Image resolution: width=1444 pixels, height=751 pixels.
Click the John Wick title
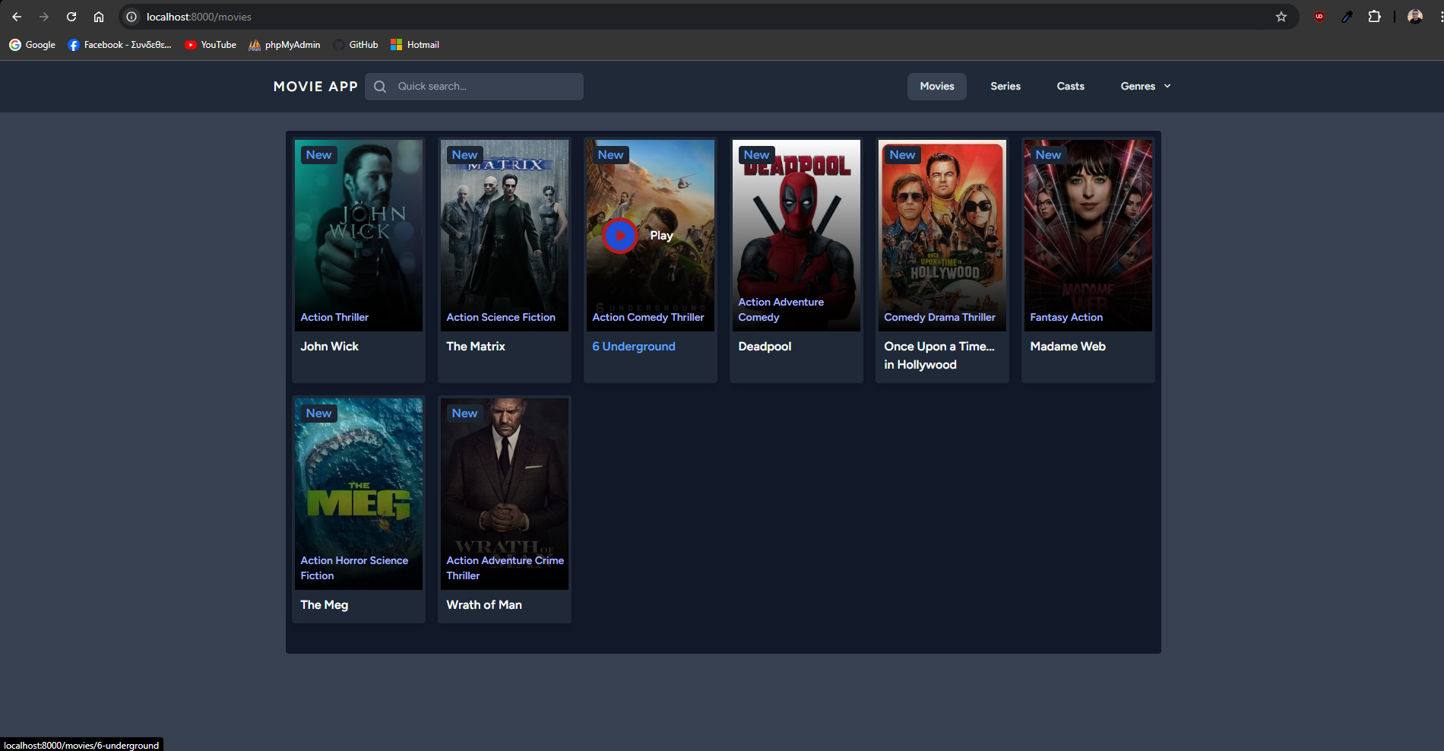(329, 347)
